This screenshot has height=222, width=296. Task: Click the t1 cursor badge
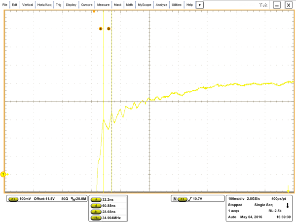click(x=96, y=199)
